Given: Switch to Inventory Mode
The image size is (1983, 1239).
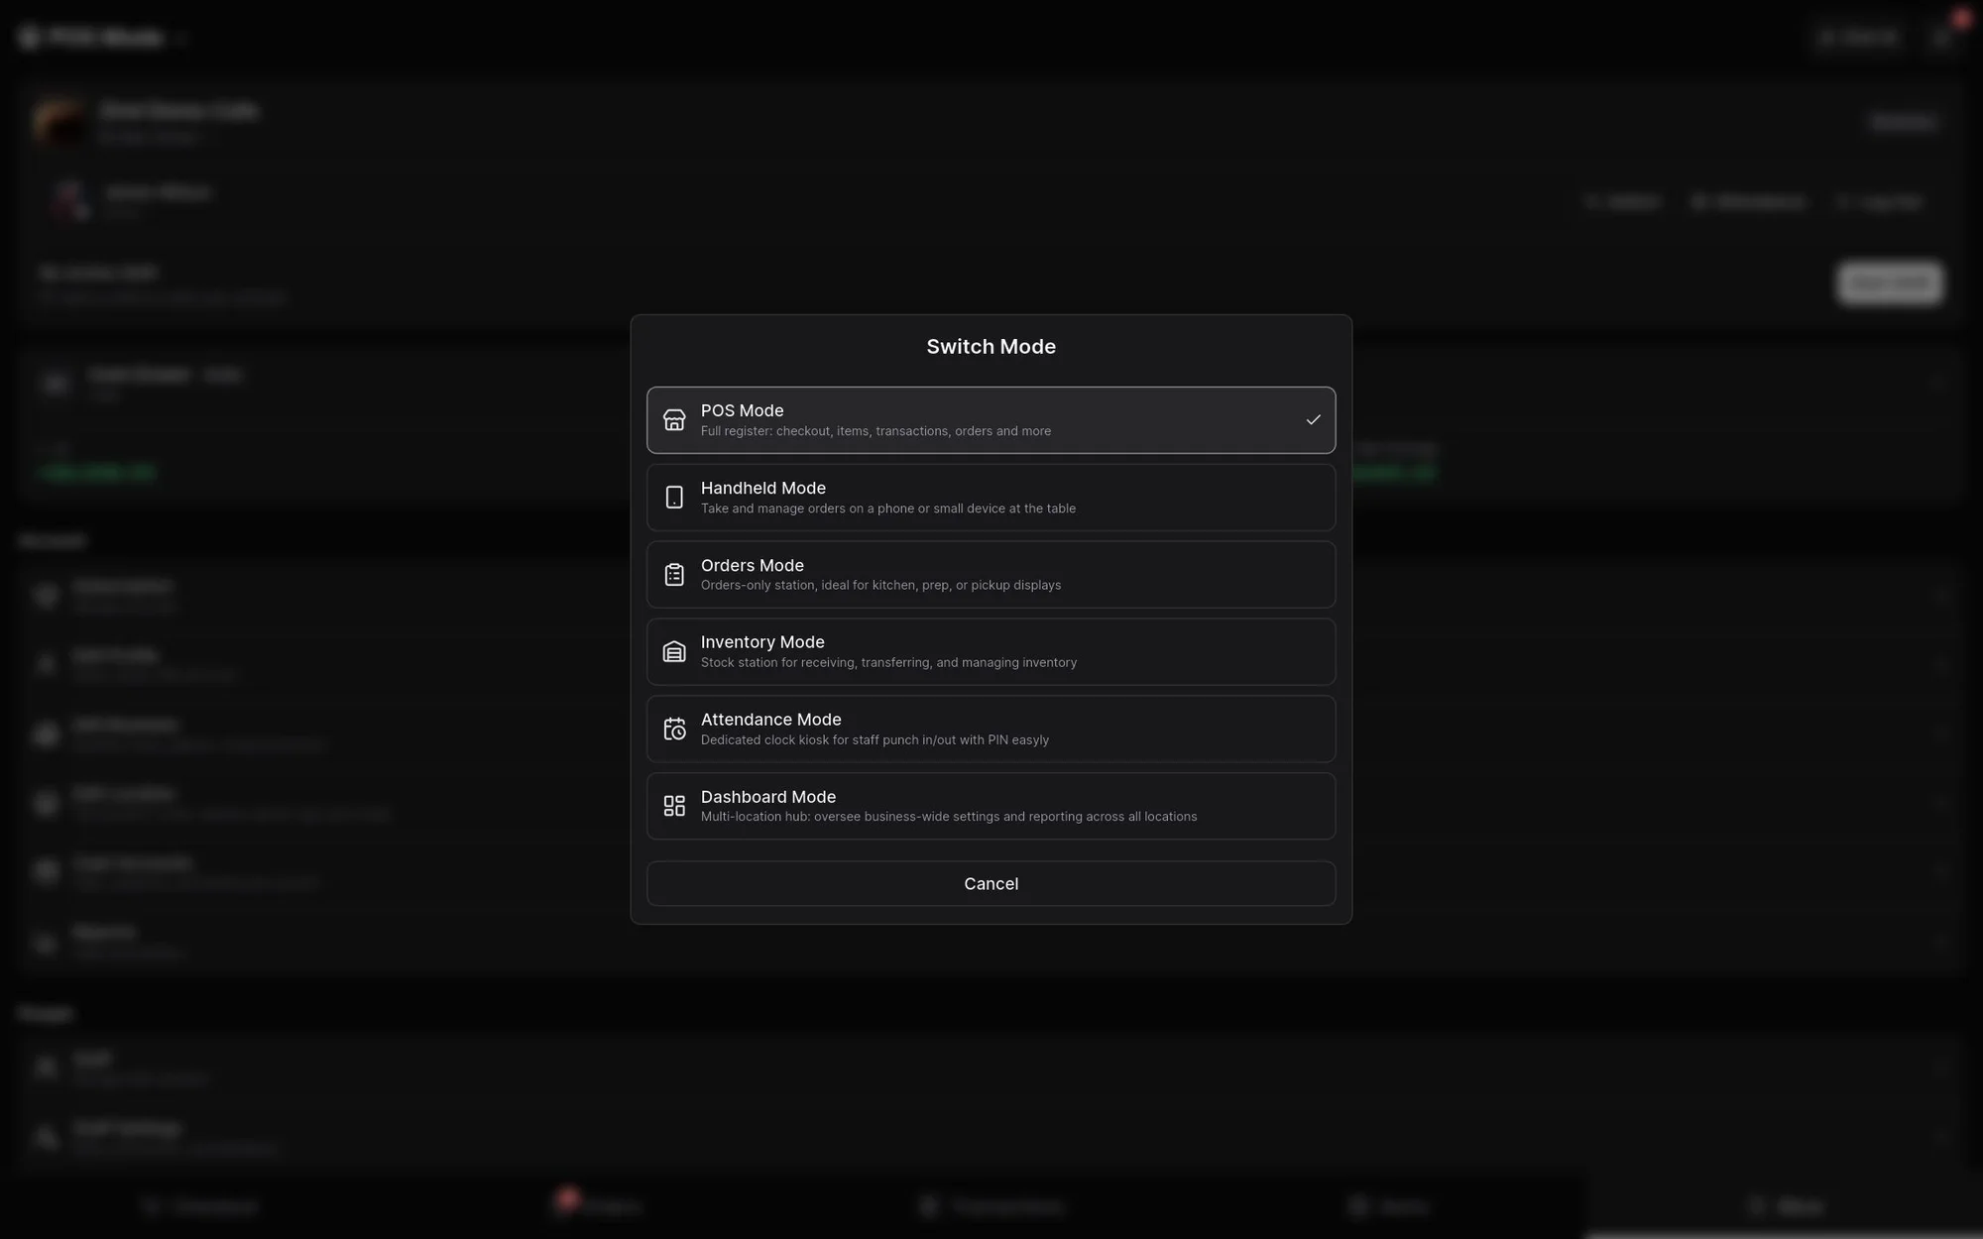Looking at the screenshot, I should [x=991, y=652].
